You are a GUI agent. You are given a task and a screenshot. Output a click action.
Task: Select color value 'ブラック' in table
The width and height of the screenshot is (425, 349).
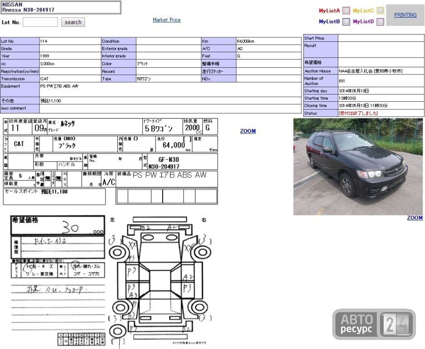click(x=142, y=64)
